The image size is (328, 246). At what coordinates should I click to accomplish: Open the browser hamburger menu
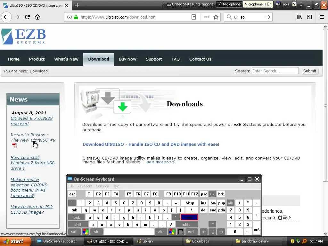322,17
